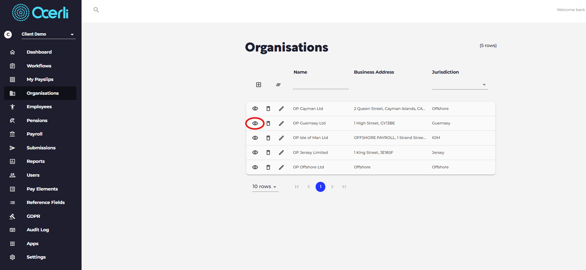Image resolution: width=586 pixels, height=270 pixels.
Task: Add a new organisation with plus icon
Action: [x=259, y=85]
